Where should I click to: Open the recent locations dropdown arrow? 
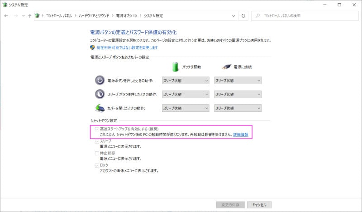(x=24, y=16)
